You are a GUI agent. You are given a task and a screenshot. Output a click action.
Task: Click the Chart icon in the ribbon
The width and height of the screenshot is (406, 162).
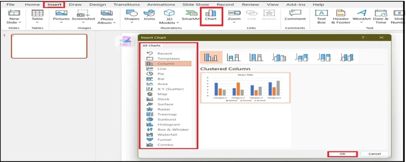point(211,16)
